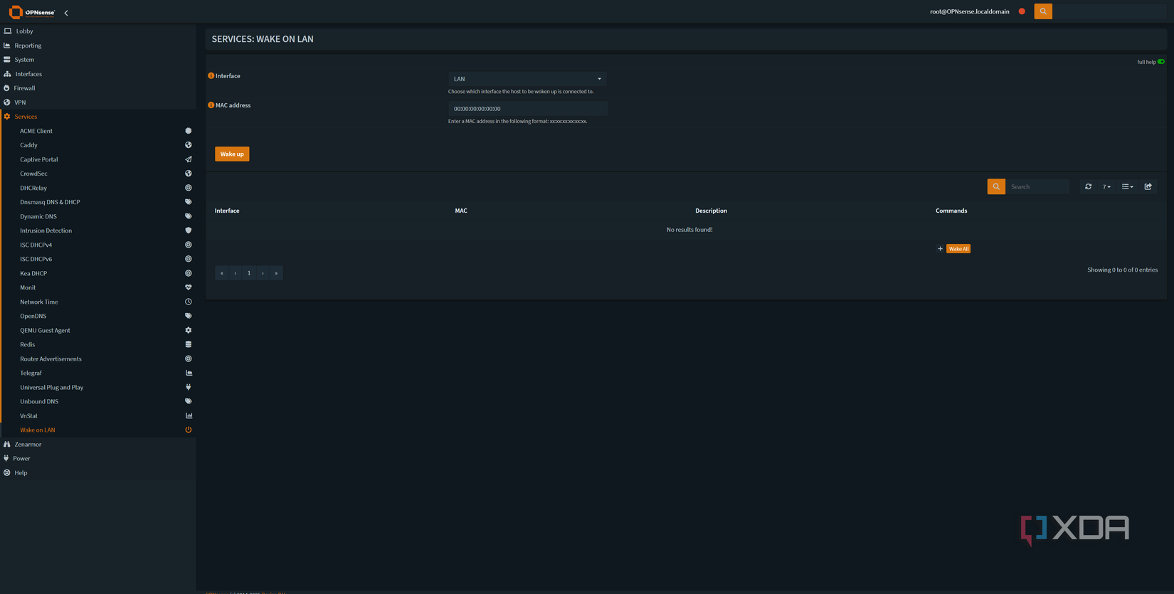Click the plug icon beside Universal Plug and Play
This screenshot has height=594, width=1174.
tap(189, 387)
